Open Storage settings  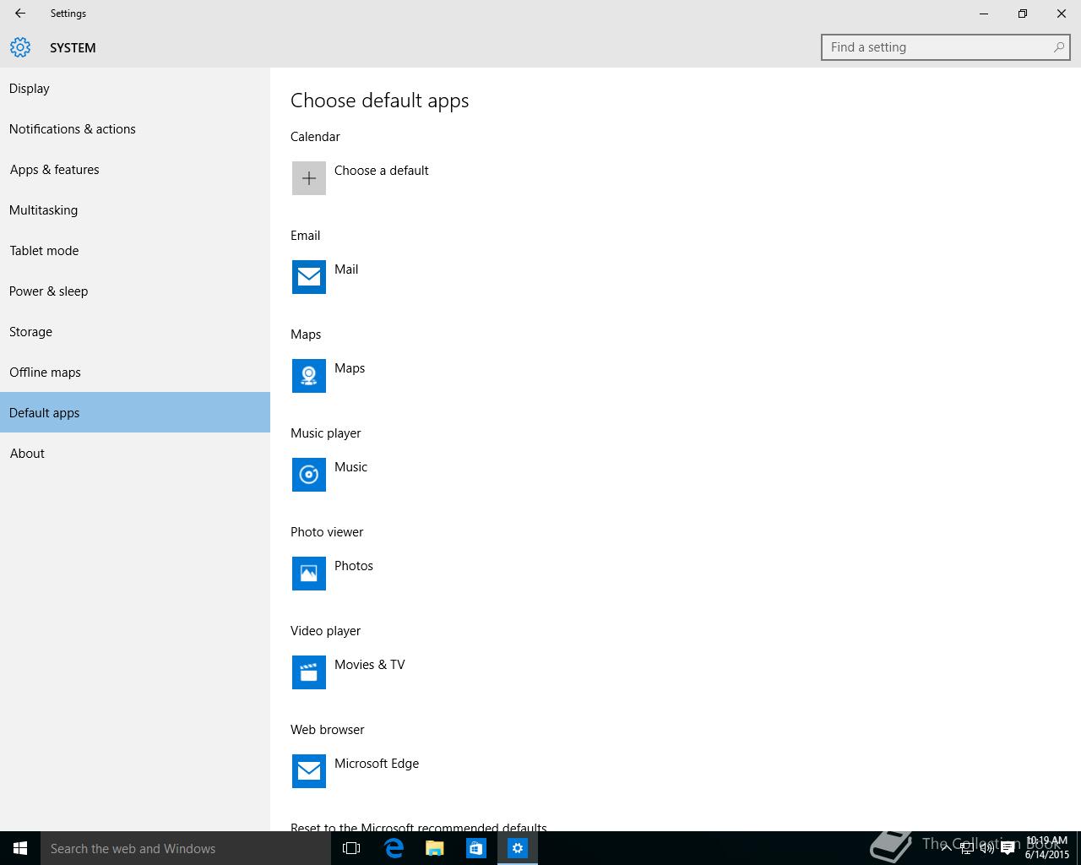pos(135,332)
